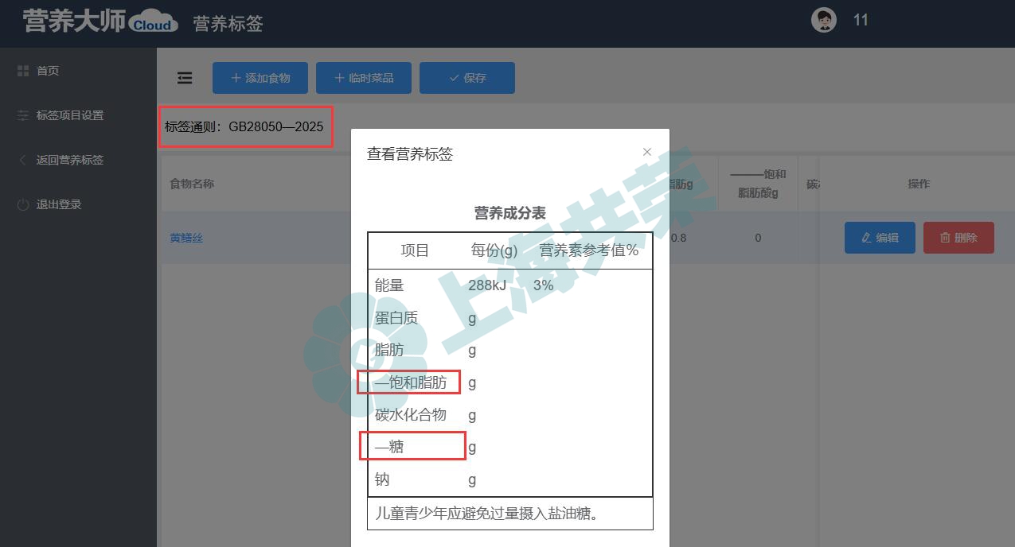Screen dimensions: 1015x547
Task: Click the sliders icon beside 标签项目设置
Action: point(23,115)
